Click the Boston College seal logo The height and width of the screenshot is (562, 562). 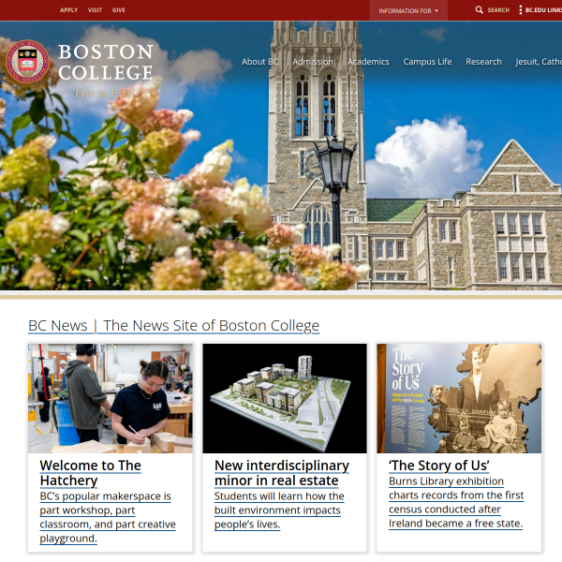[x=27, y=62]
